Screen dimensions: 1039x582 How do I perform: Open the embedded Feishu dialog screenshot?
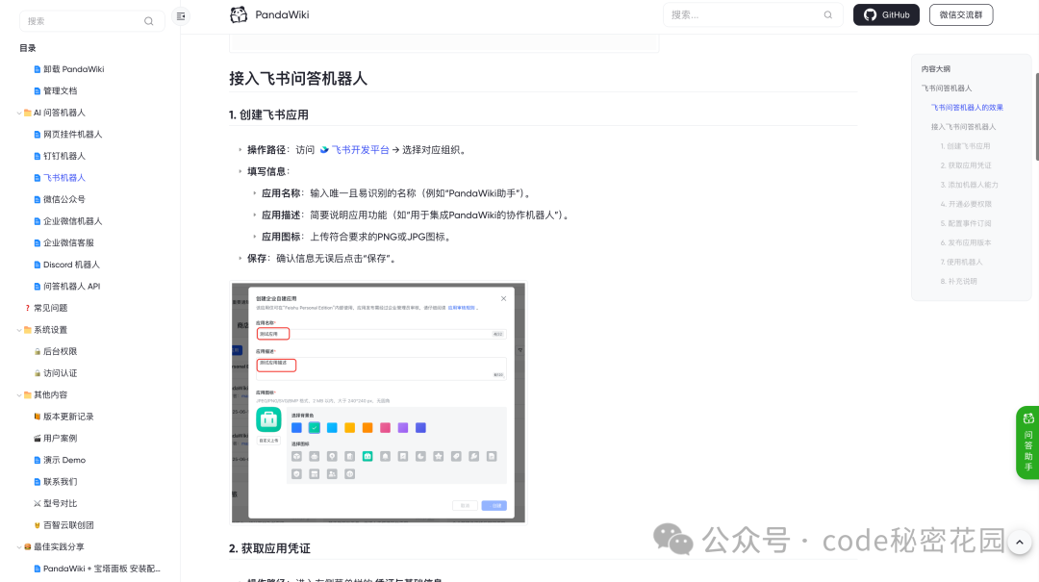tap(378, 402)
